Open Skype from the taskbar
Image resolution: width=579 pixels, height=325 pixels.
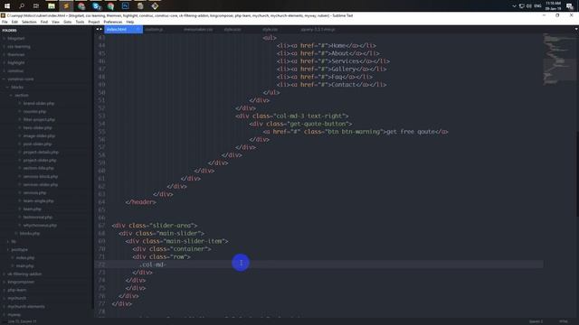click(96, 5)
